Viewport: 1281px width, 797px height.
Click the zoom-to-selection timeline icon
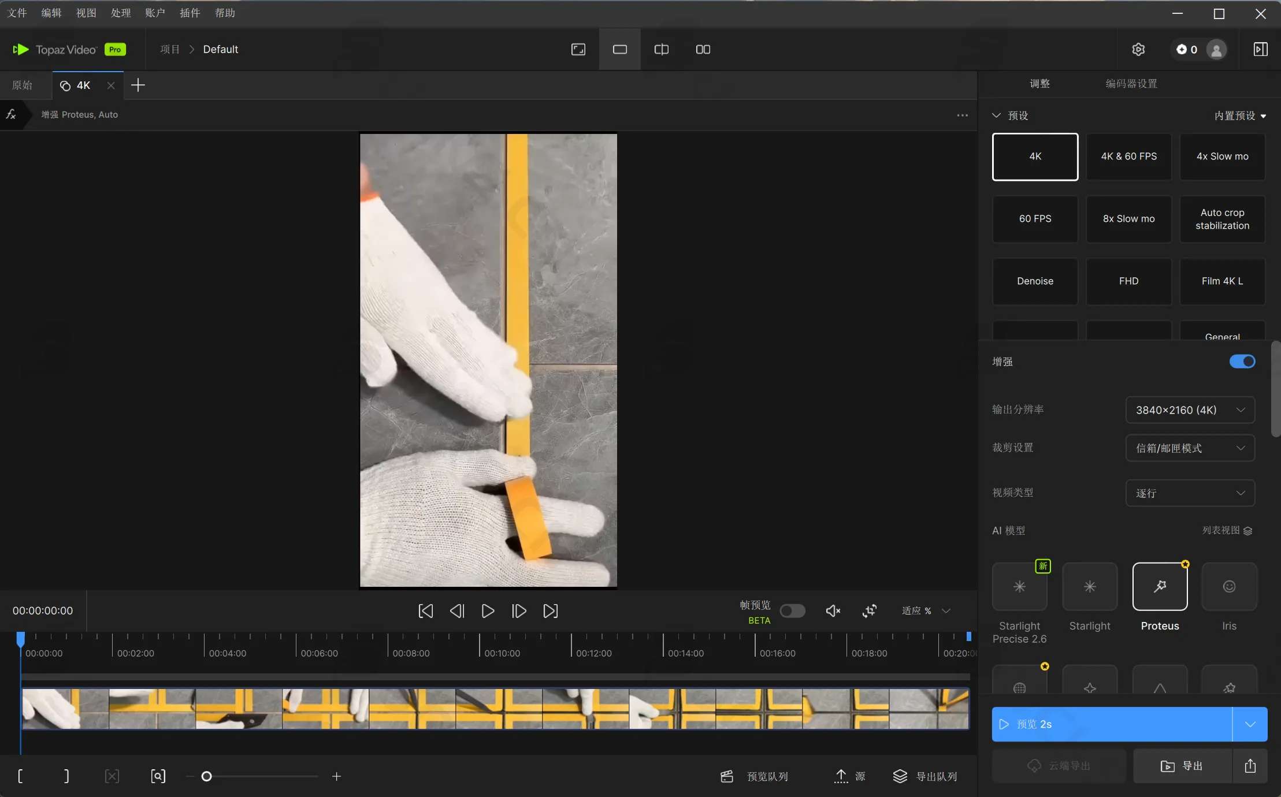(x=158, y=776)
